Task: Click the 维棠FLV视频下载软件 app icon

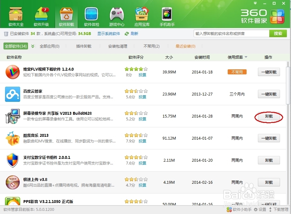Action: tap(12, 72)
